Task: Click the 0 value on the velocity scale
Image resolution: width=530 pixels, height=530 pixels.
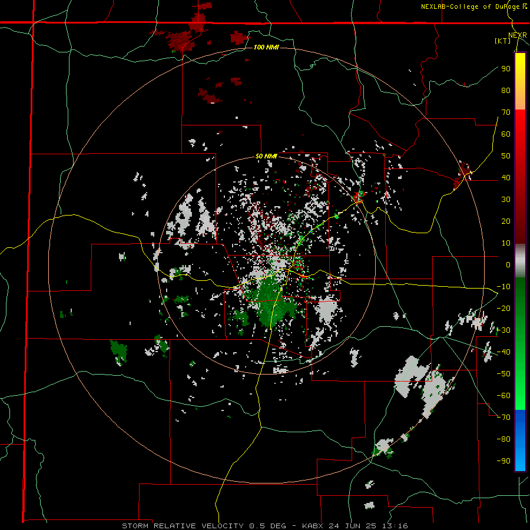Action: [x=508, y=264]
